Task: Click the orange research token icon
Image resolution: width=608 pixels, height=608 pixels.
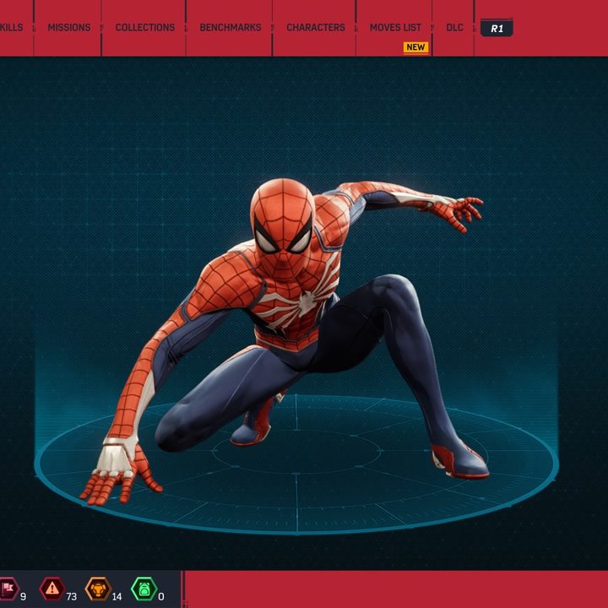Action: [x=98, y=589]
